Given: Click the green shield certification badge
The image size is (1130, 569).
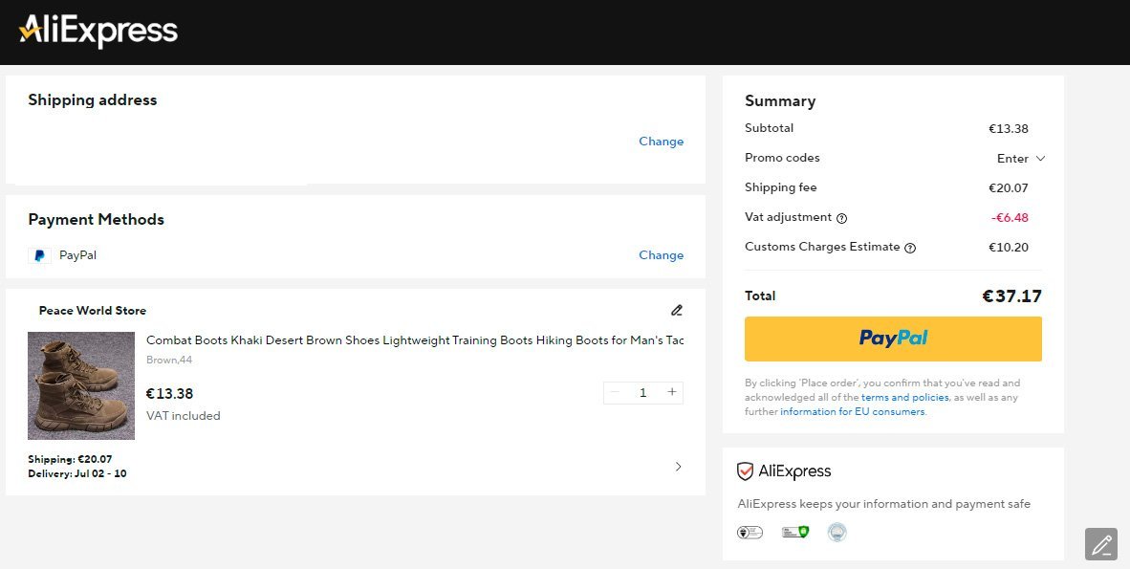Looking at the screenshot, I should tap(794, 533).
